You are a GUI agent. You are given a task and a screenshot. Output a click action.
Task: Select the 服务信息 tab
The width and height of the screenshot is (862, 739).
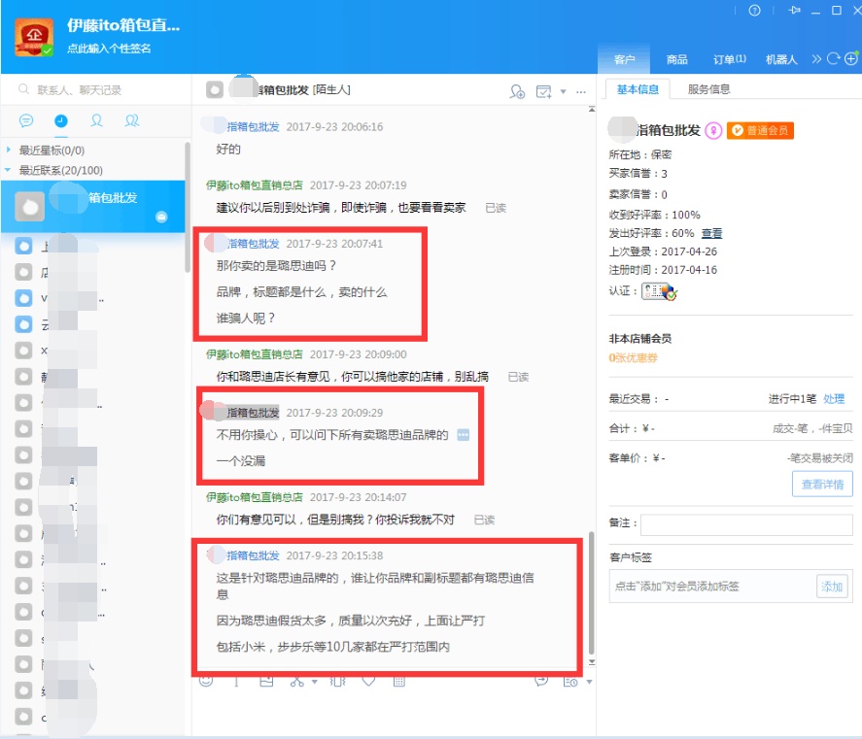point(708,89)
